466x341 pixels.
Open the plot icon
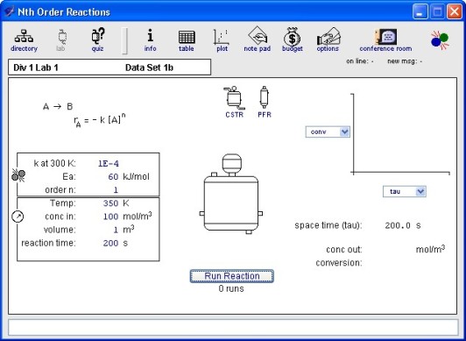pos(222,40)
